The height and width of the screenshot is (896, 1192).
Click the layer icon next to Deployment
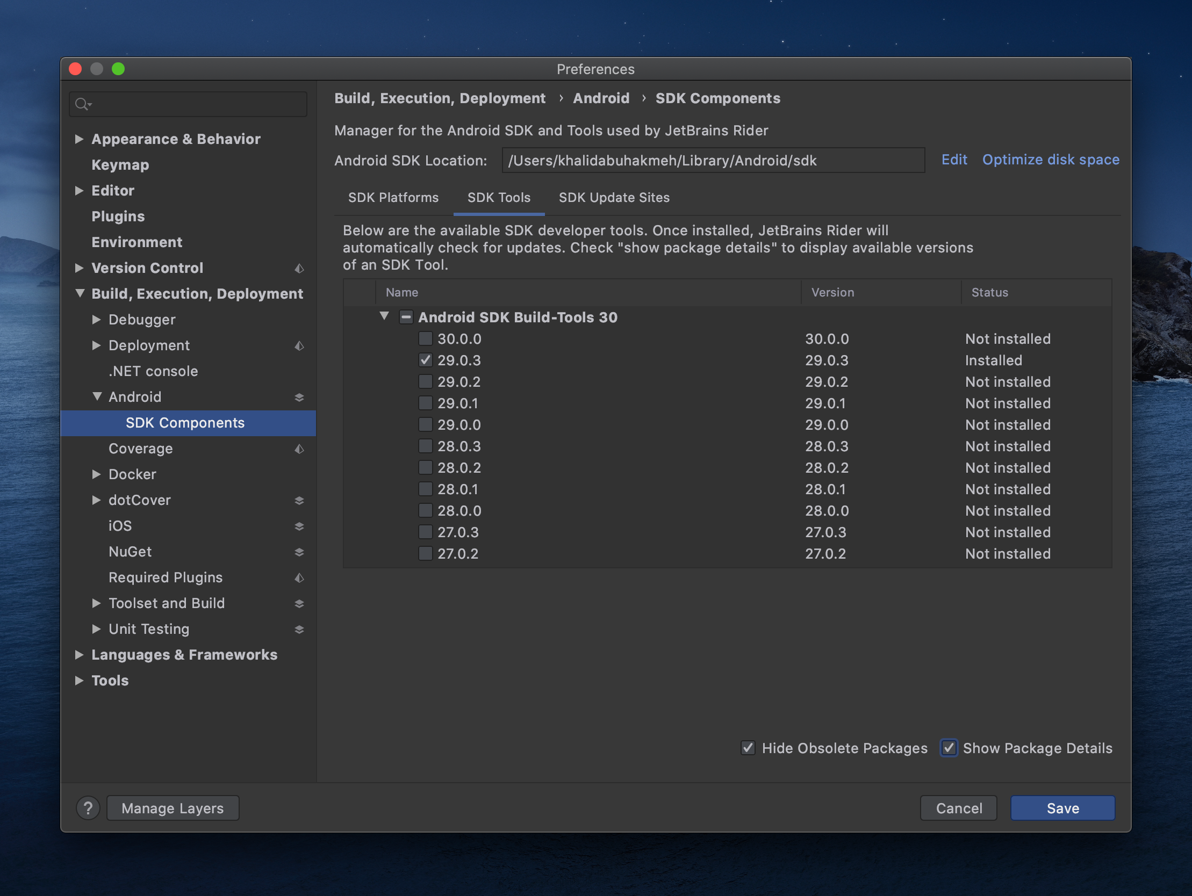300,346
